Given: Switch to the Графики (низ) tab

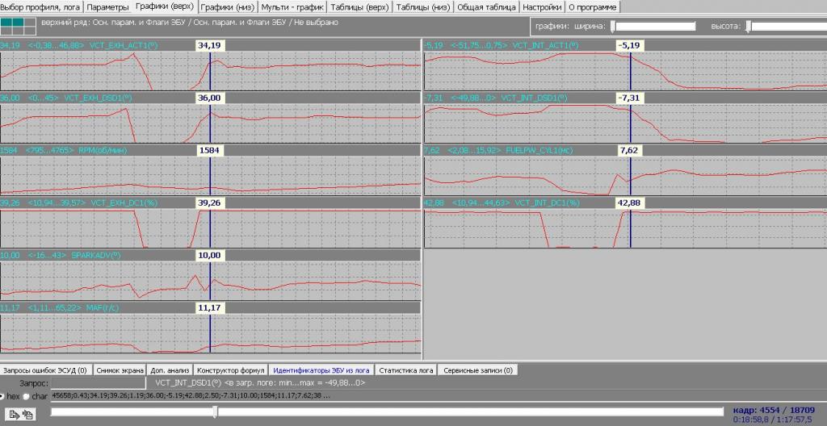Looking at the screenshot, I should point(228,7).
